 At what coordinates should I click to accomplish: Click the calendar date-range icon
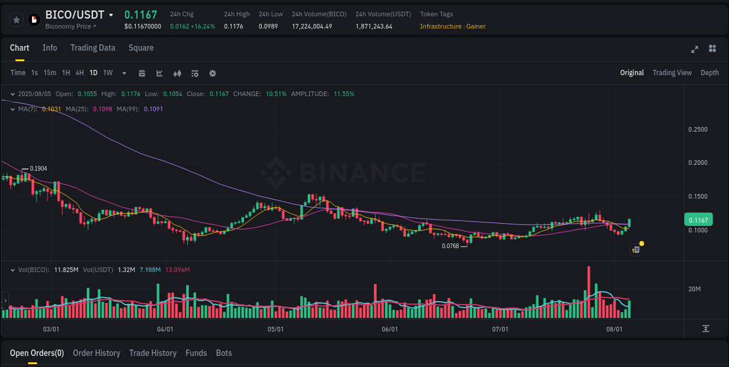pos(142,73)
